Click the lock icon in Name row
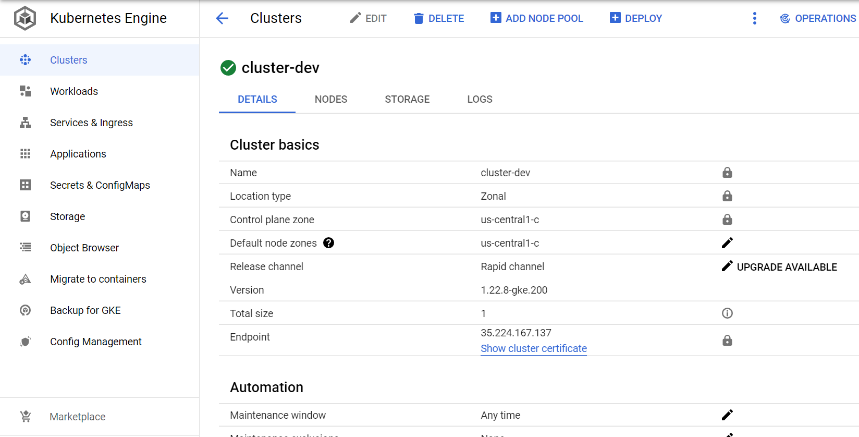Image resolution: width=859 pixels, height=437 pixels. 727,173
